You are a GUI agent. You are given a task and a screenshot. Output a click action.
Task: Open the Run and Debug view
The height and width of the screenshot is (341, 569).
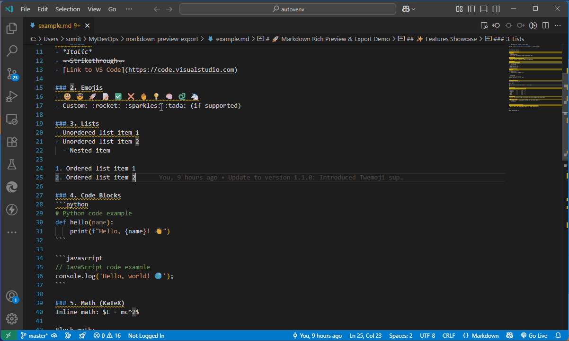click(12, 96)
